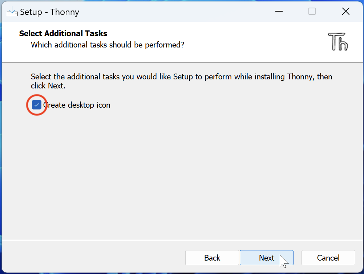Return to the previous page with Back
Image resolution: width=364 pixels, height=274 pixels.
click(212, 258)
